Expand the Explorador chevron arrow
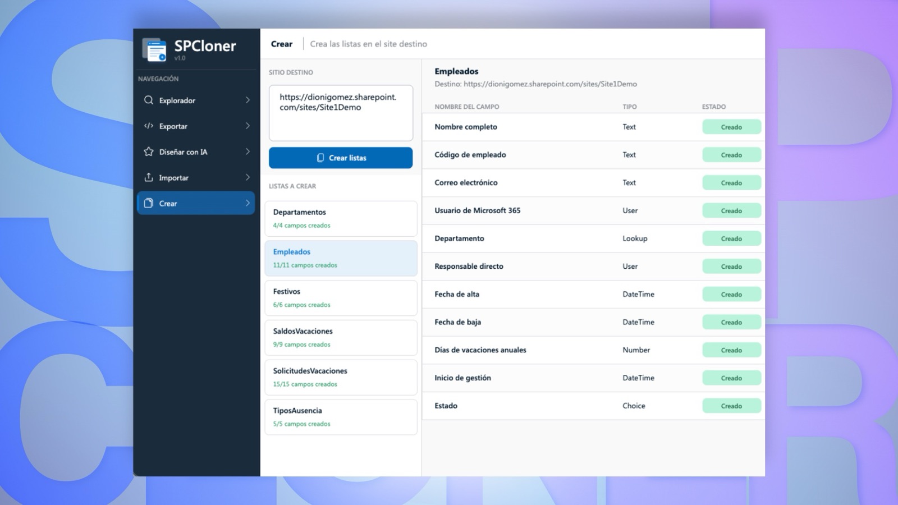This screenshot has width=898, height=505. [x=248, y=100]
